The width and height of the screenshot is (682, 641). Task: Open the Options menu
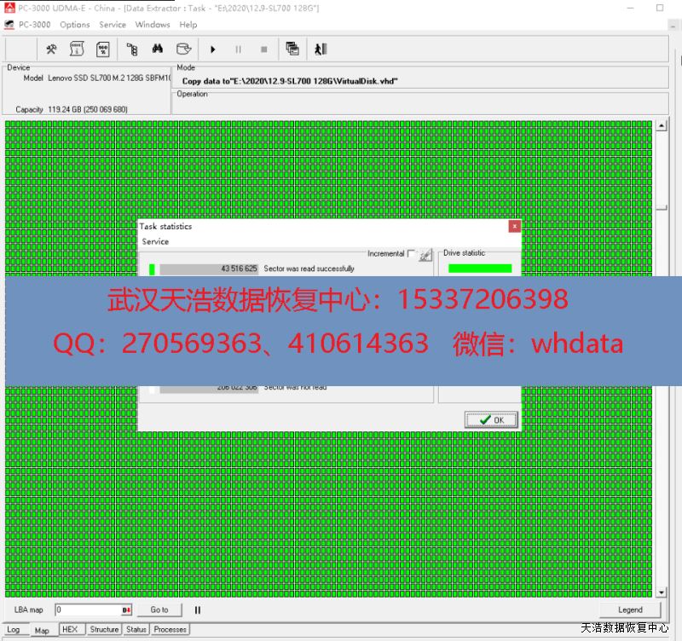(75, 25)
